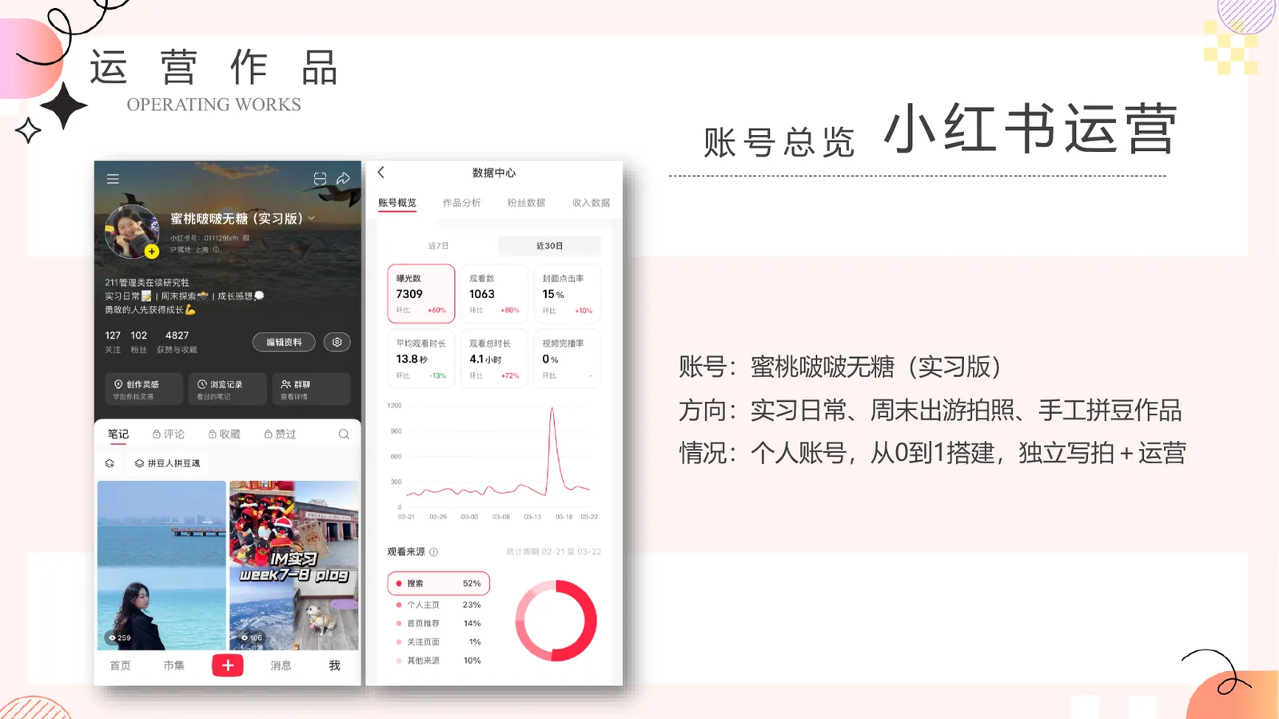The width and height of the screenshot is (1279, 719).
Task: Select the 近30日 time range
Action: click(x=549, y=246)
